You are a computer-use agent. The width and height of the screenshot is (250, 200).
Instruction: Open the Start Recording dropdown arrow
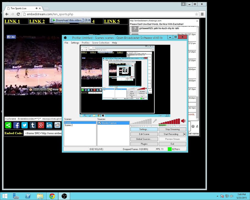coord(185,134)
